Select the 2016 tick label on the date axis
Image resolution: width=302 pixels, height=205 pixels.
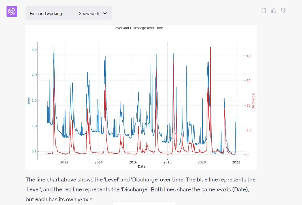click(133, 162)
